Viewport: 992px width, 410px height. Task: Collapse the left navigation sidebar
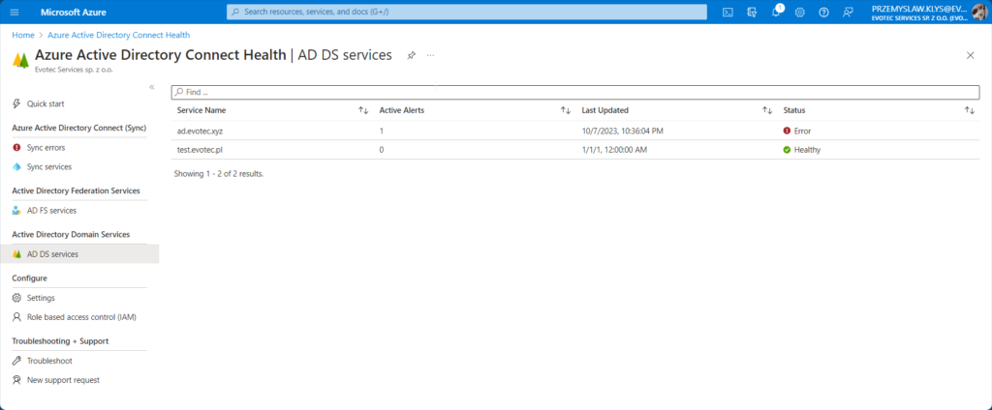pos(151,87)
